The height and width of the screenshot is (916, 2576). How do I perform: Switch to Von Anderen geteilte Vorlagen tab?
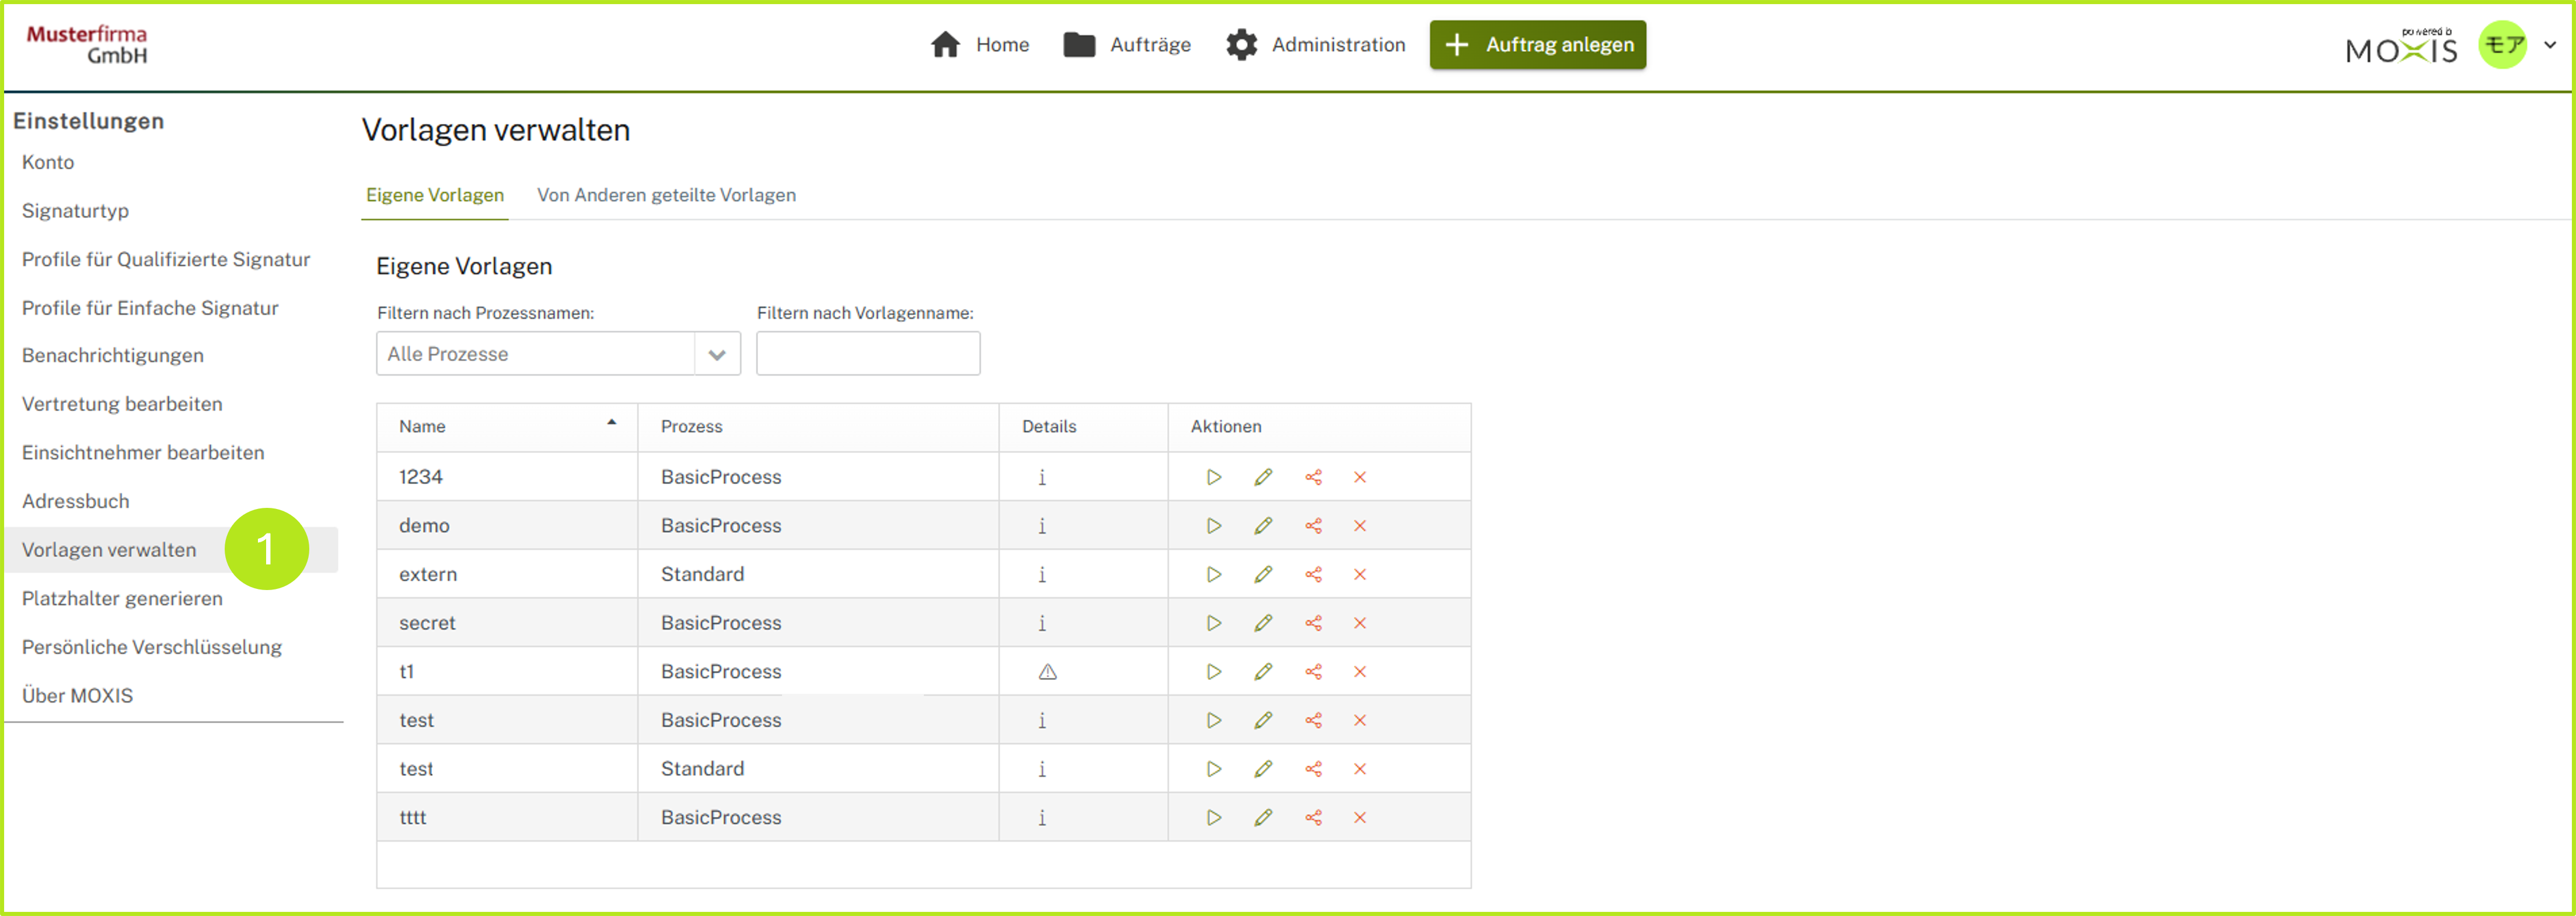(666, 196)
